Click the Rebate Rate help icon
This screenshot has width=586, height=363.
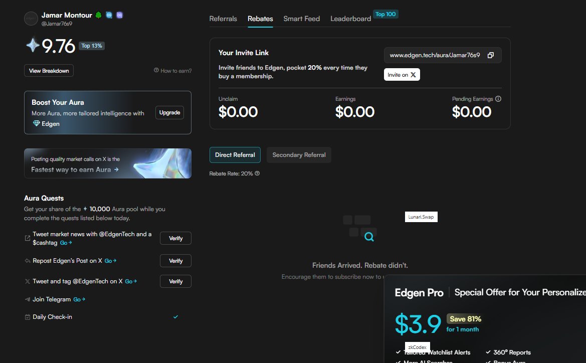(x=257, y=173)
